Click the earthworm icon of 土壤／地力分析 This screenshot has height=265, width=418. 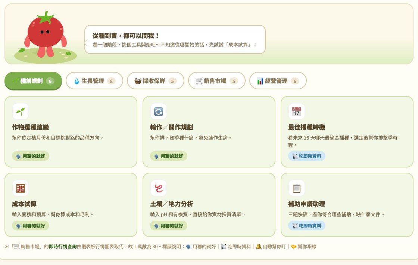pos(159,188)
